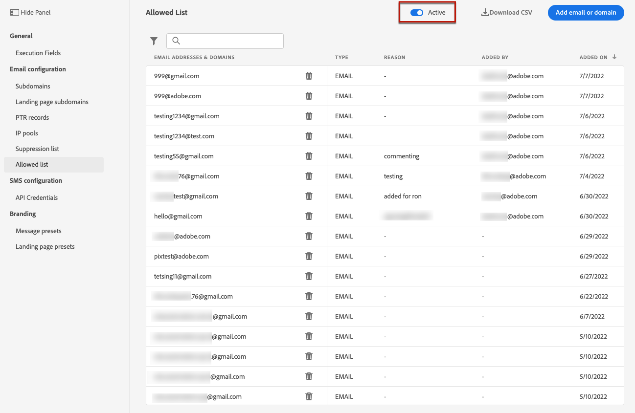This screenshot has height=413, width=635.
Task: Delete the testing55@gmail.com entry
Action: coord(309,156)
